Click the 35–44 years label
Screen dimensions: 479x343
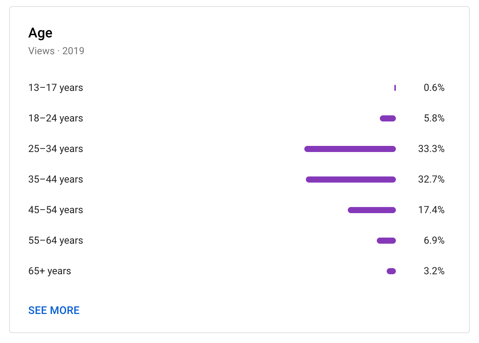pyautogui.click(x=56, y=180)
